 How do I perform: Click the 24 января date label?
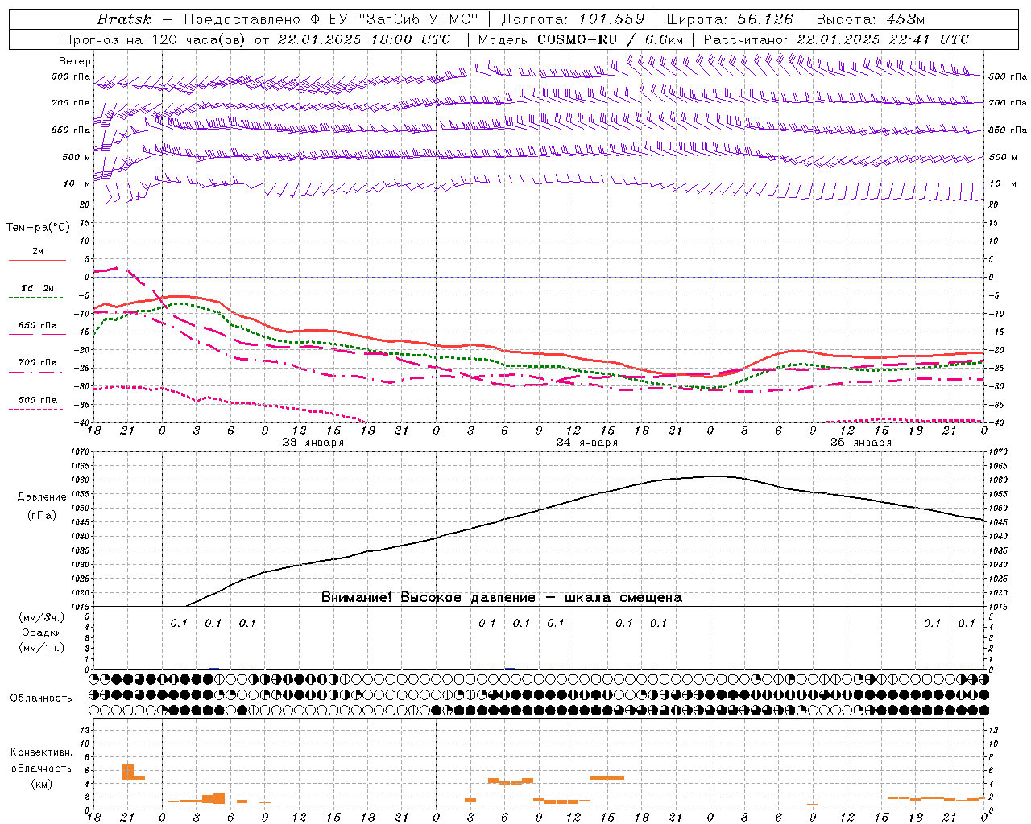(586, 443)
